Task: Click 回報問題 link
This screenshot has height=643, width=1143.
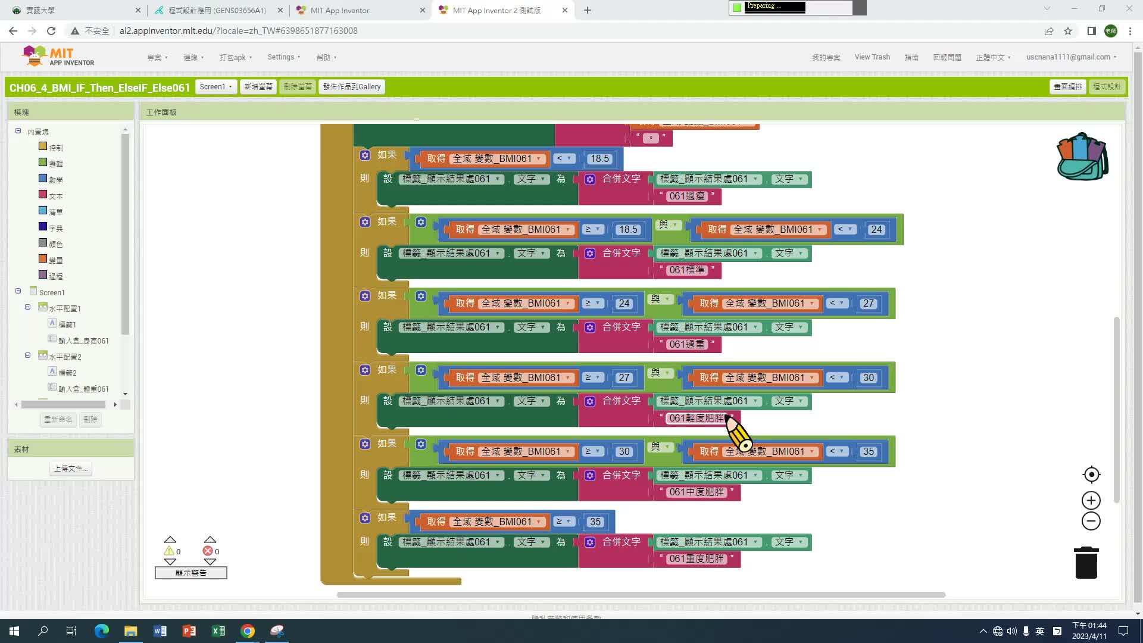Action: tap(947, 57)
